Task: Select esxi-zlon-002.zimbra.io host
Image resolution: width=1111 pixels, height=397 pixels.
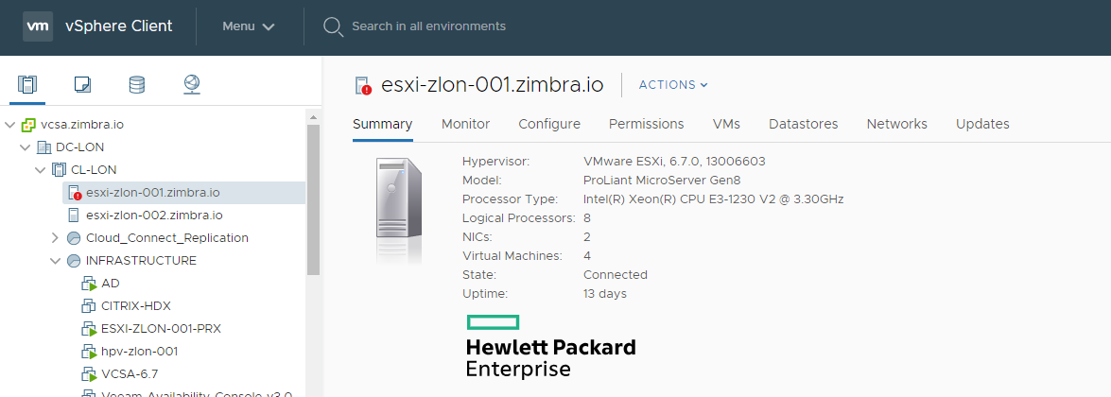Action: click(154, 216)
